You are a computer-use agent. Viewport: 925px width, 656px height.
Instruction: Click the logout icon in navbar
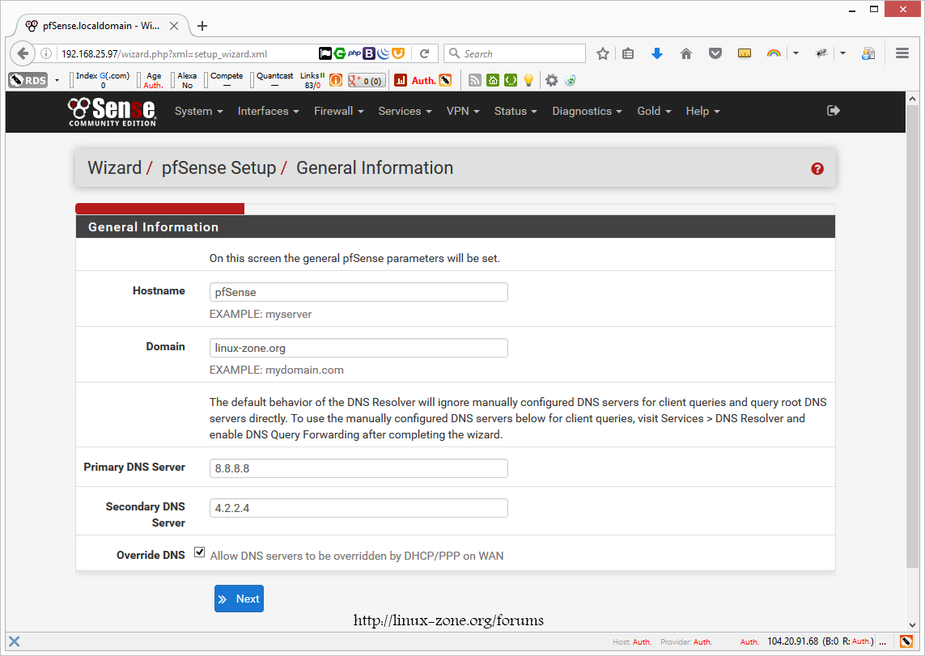(x=834, y=111)
